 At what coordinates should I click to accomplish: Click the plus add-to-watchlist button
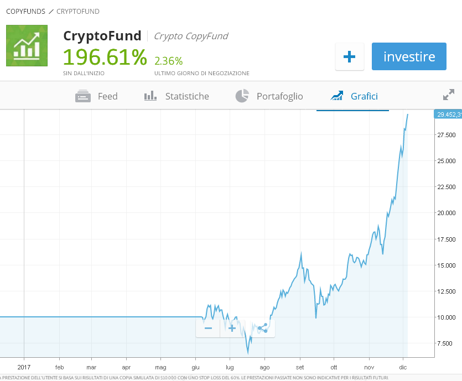[349, 56]
